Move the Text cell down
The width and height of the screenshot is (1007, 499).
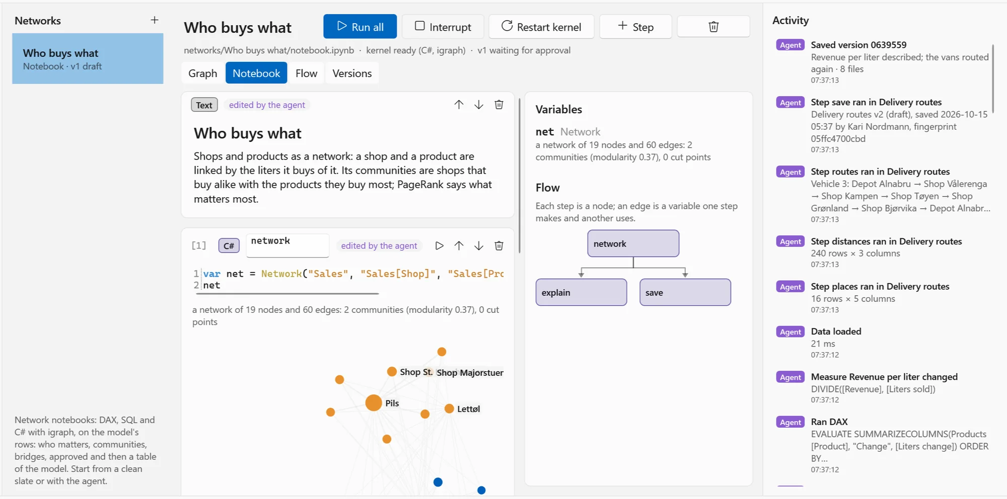click(479, 105)
